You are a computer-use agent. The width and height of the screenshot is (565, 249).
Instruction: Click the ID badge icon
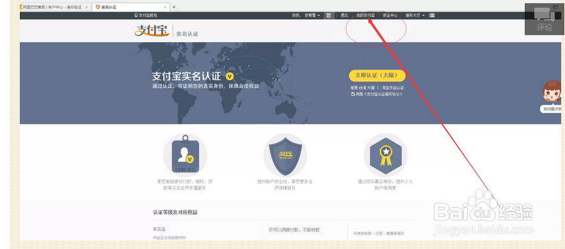185,155
